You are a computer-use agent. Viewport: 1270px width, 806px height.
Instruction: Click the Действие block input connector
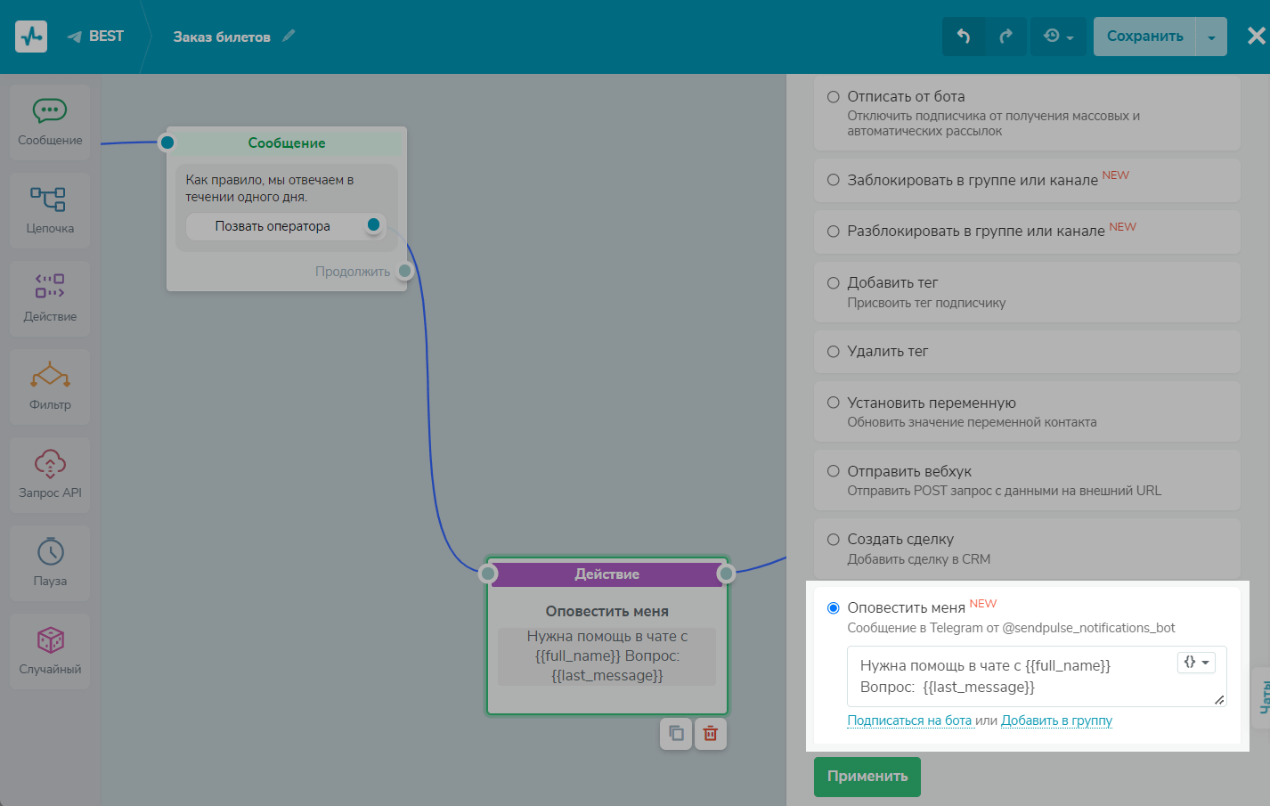(488, 574)
